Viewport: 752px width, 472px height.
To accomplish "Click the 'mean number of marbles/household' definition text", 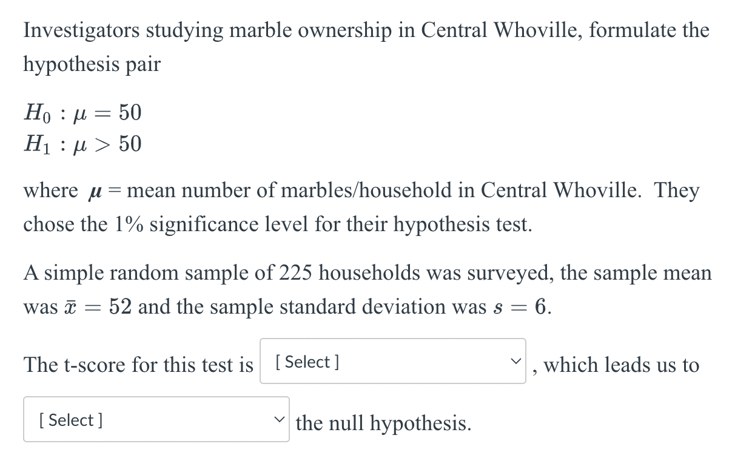I will click(261, 190).
